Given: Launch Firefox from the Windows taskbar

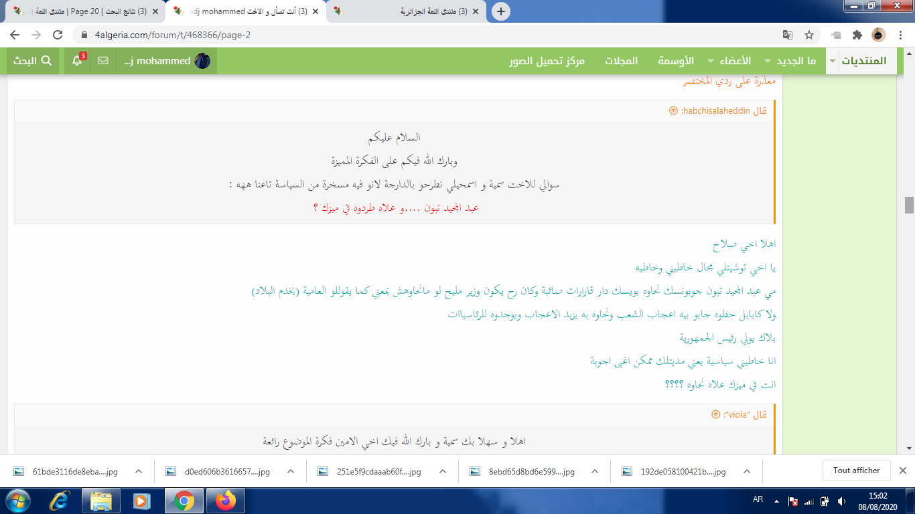Looking at the screenshot, I should pos(226,500).
